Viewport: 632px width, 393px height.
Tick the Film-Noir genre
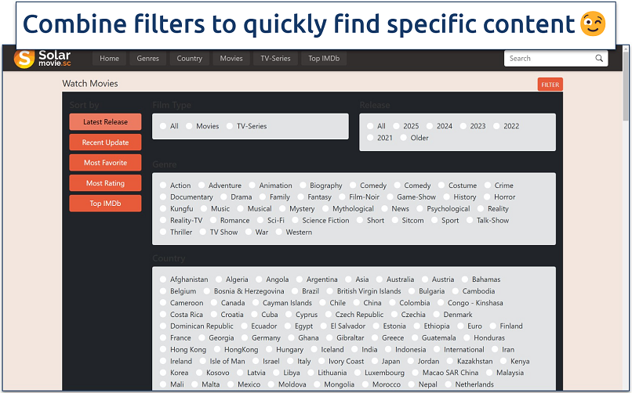342,196
